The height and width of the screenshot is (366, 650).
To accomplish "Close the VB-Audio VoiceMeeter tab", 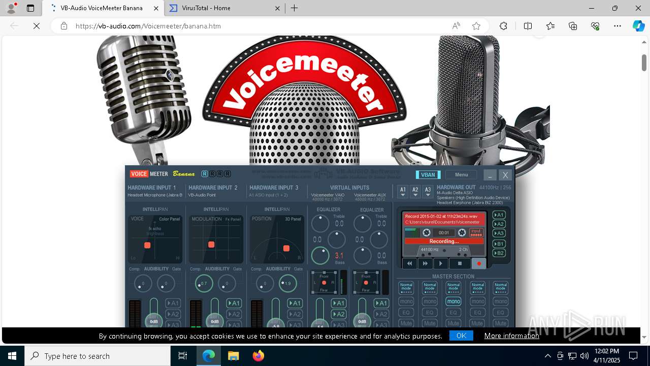I will (156, 8).
